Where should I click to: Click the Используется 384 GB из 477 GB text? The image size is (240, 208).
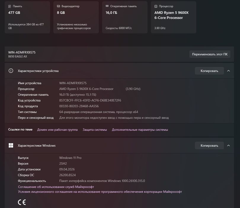point(26,26)
